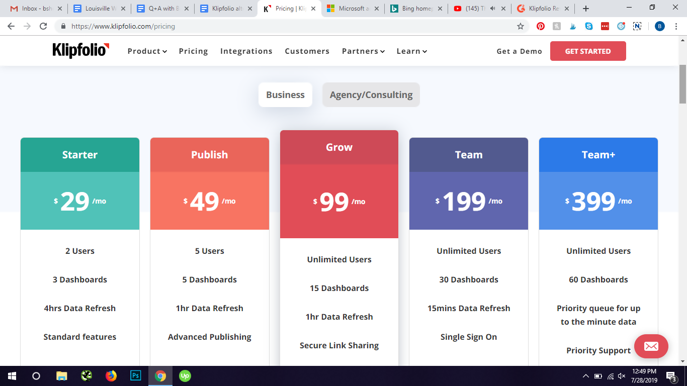Open Photoshop from the taskbar

point(135,375)
